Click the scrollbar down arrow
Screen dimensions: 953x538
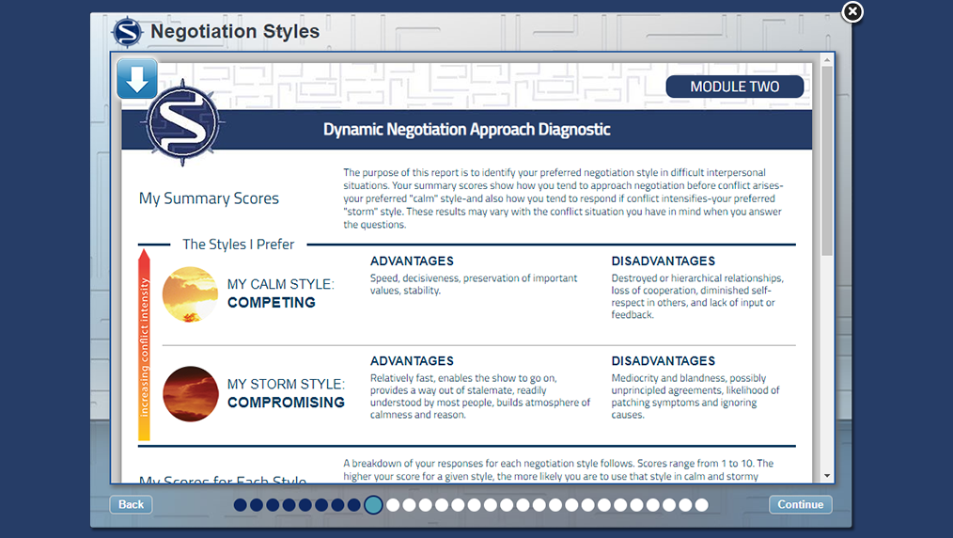(827, 476)
